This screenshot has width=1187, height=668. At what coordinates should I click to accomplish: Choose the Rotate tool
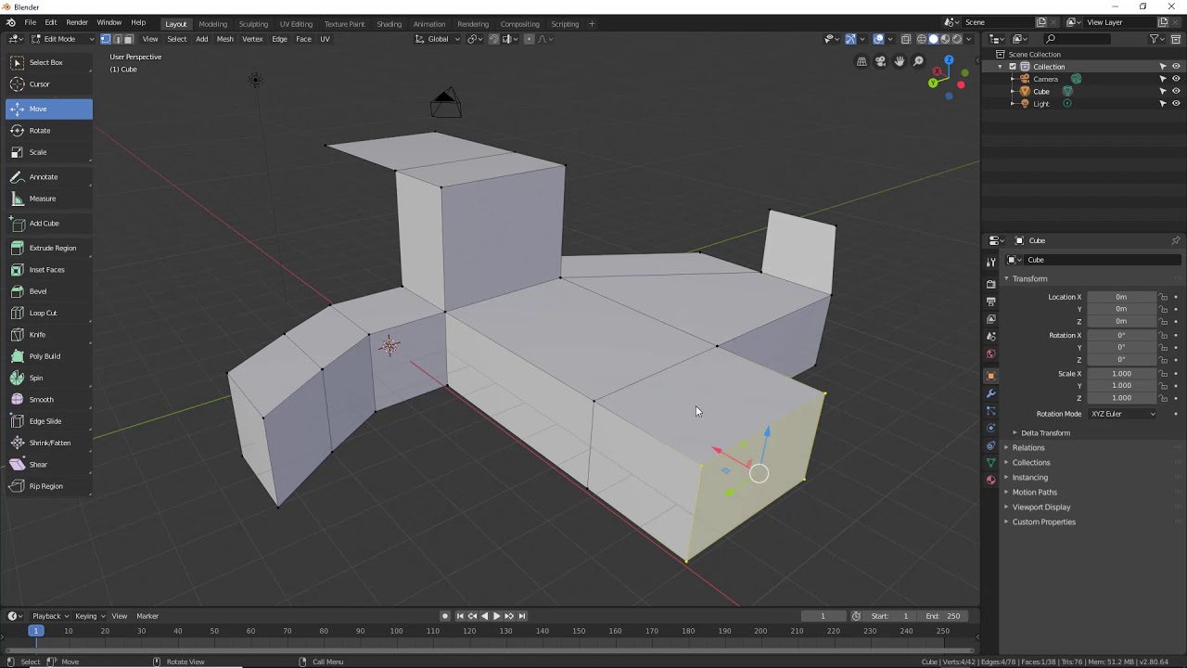48,130
